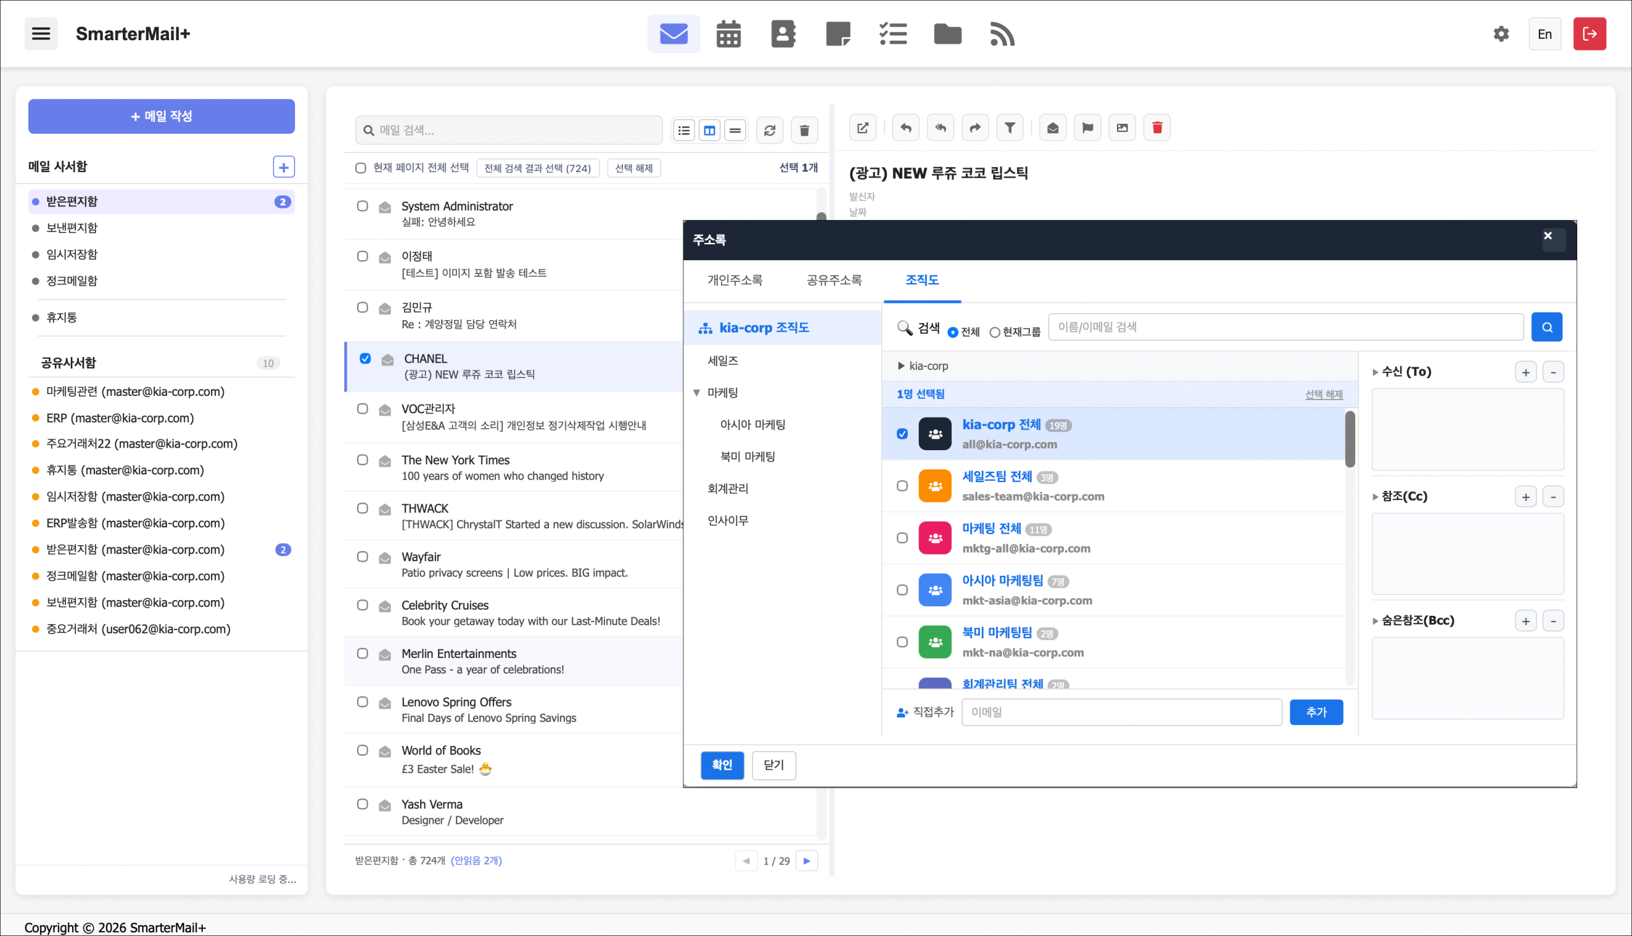
Task: Click the forward arrow icon in mail toolbar
Action: pos(975,128)
